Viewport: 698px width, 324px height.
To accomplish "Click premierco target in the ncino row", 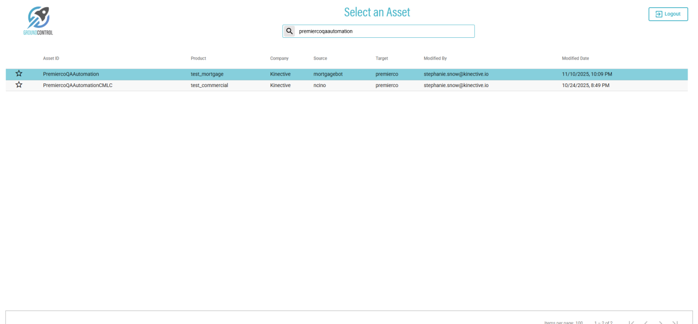I will [x=387, y=86].
